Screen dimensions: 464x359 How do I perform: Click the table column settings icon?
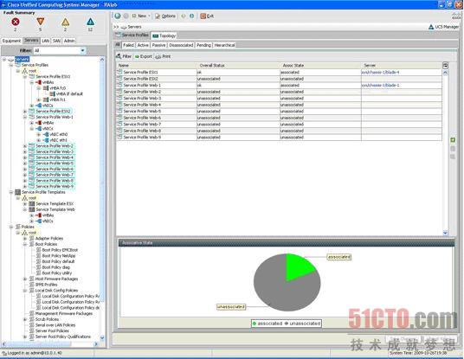coord(445,66)
